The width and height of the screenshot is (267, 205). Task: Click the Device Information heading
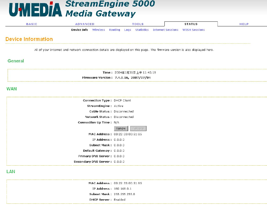[x=29, y=39]
